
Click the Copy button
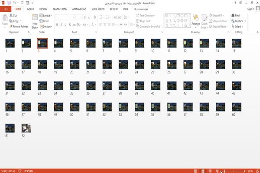pos(14,21)
